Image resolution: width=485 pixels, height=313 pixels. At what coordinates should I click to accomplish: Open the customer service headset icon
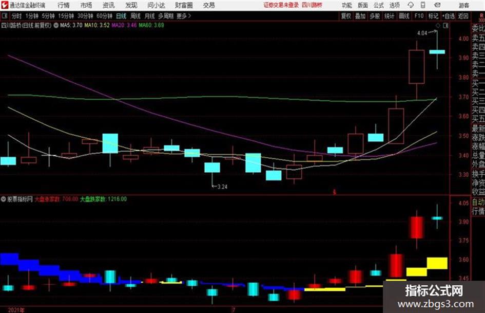coord(411,5)
